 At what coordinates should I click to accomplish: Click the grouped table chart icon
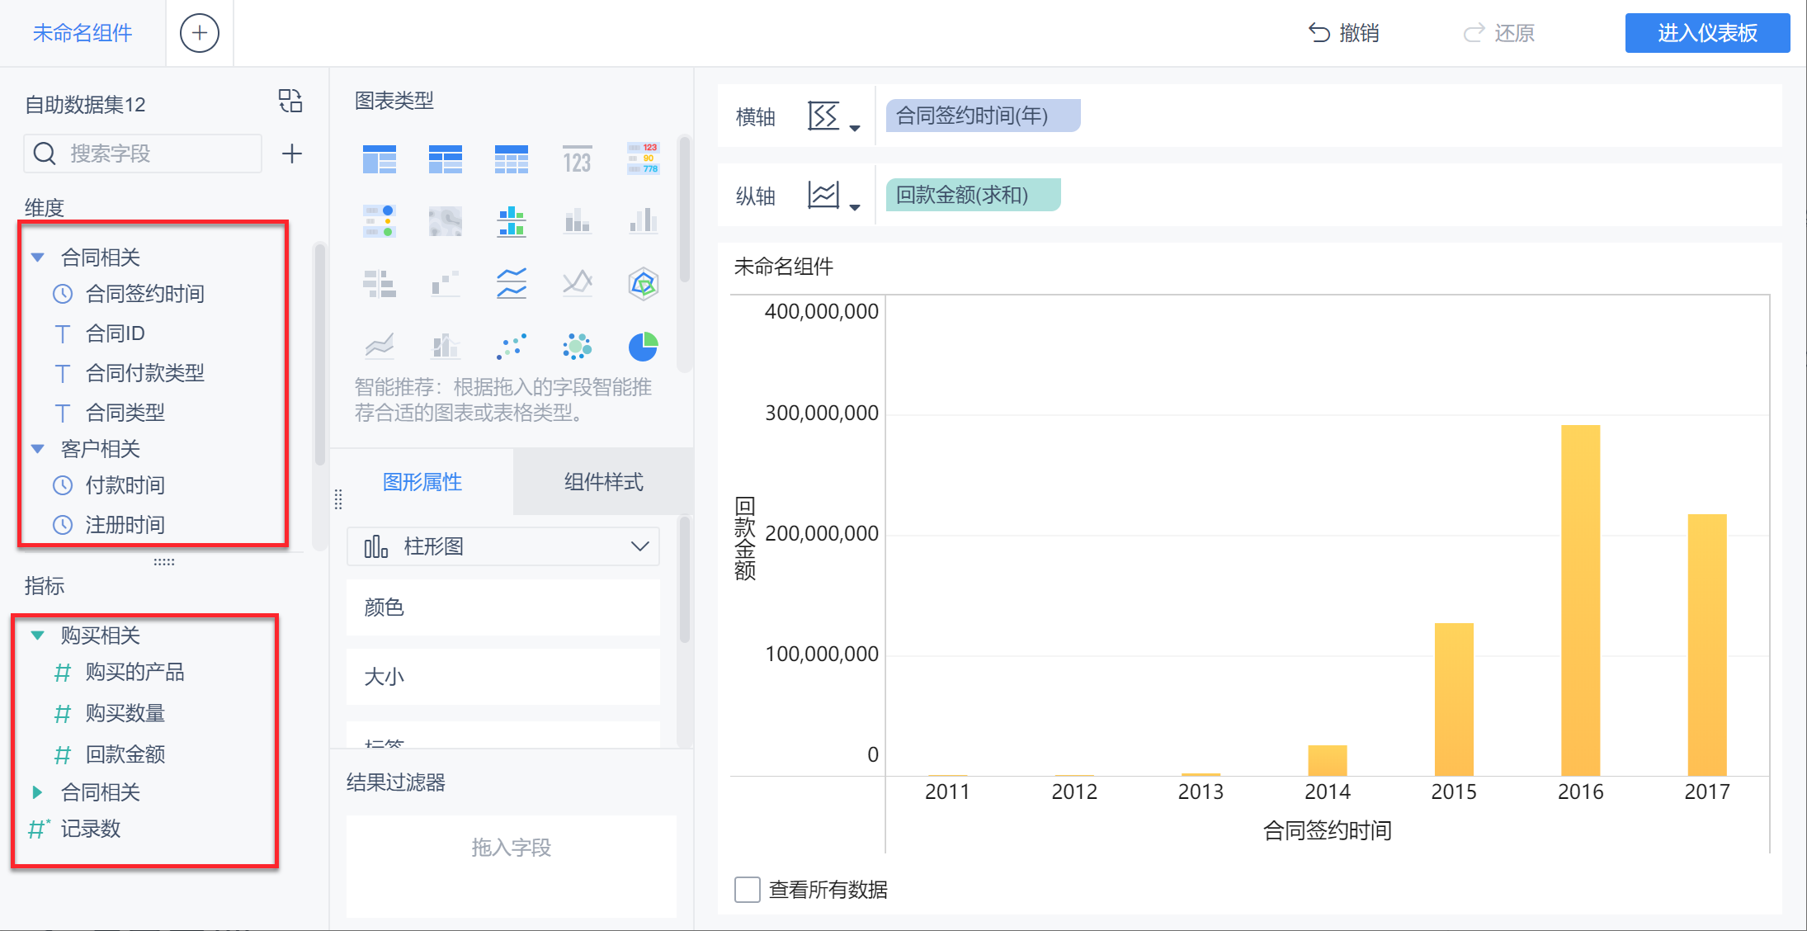[x=380, y=158]
